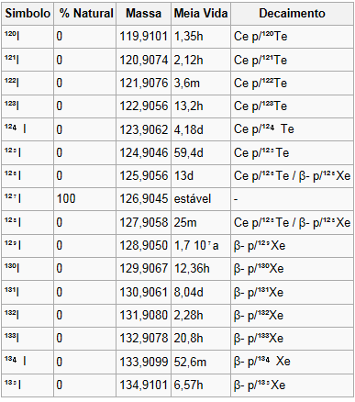This screenshot has height=402, width=355.
Task: Click the mass value 132,9078
Action: coord(144,339)
